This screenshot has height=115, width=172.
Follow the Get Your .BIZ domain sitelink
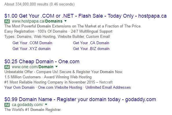tap(91, 49)
